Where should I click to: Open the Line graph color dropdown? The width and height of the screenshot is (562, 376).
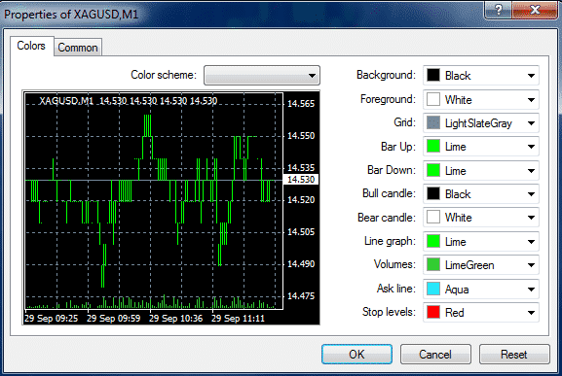coord(481,241)
